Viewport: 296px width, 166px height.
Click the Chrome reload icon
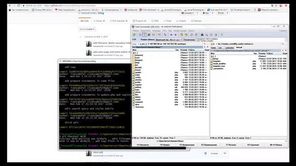(18, 6)
